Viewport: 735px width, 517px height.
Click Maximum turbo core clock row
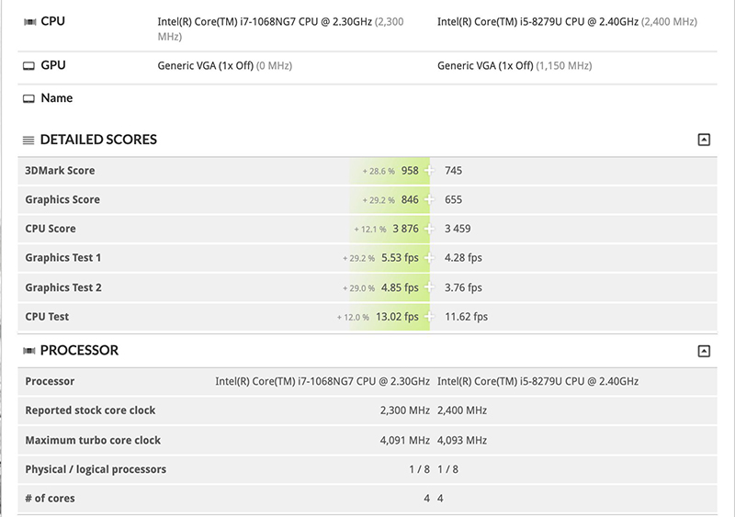click(367, 440)
